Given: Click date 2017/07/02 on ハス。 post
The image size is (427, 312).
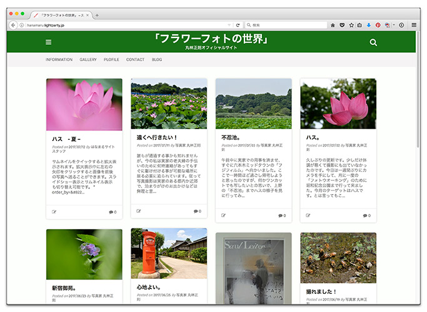Looking at the screenshot, I should pyautogui.click(x=331, y=145).
